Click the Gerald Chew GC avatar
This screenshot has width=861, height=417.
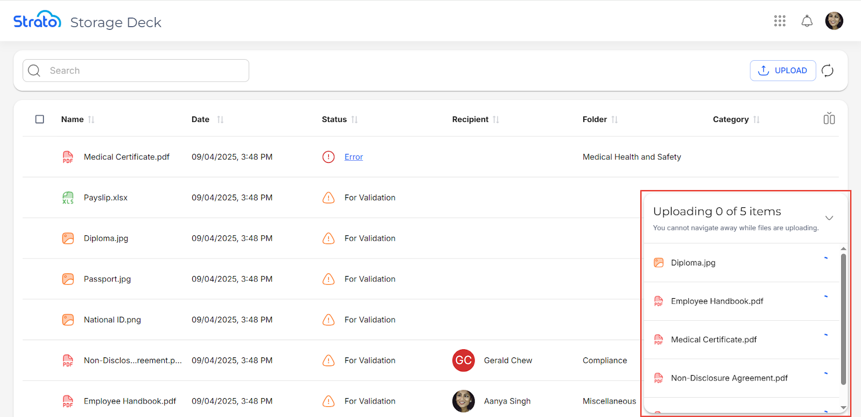(463, 361)
